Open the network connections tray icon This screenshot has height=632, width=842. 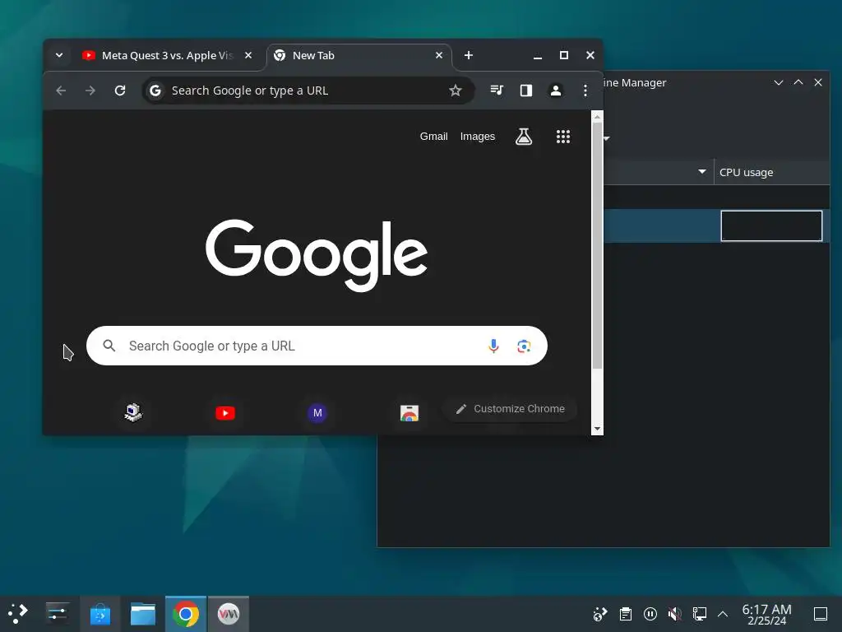pyautogui.click(x=700, y=614)
